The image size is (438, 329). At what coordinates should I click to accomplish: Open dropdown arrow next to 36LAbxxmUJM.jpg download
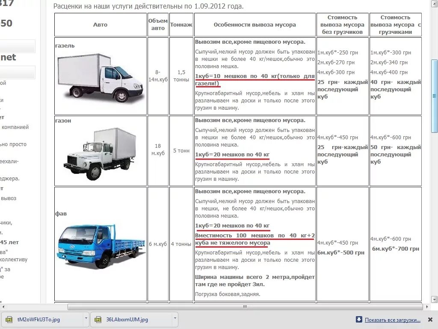[x=175, y=318]
